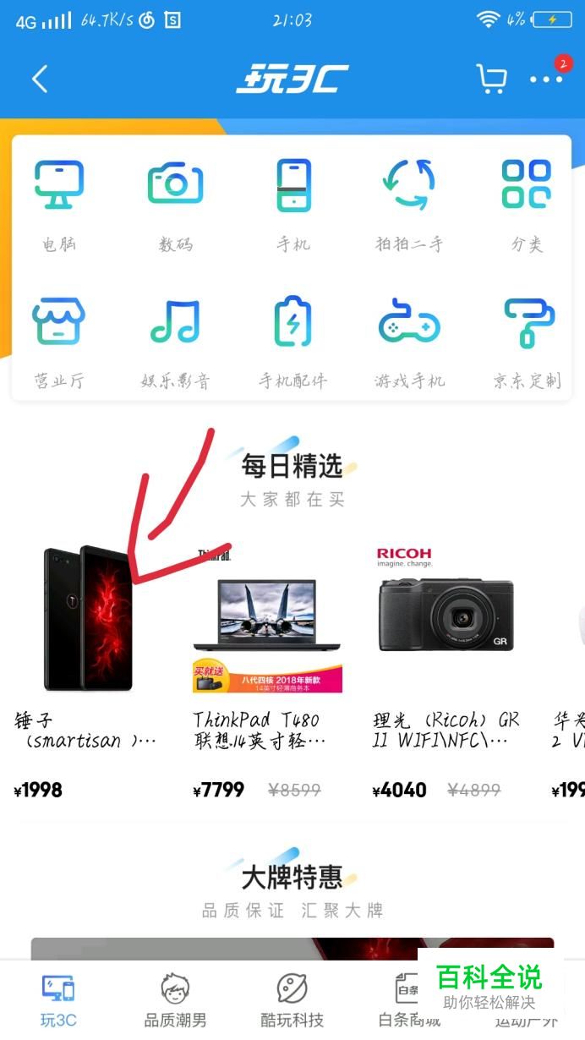Select the 电脑 computer category icon

(x=58, y=184)
